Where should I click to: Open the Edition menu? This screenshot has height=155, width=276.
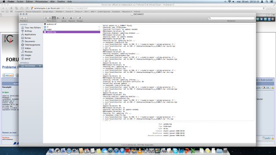pyautogui.click(x=29, y=2)
